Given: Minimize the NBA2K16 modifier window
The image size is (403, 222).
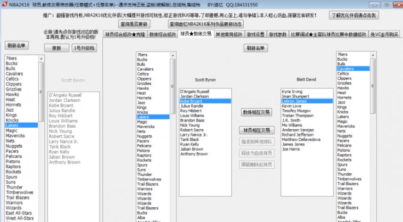Looking at the screenshot, I should (375, 5).
